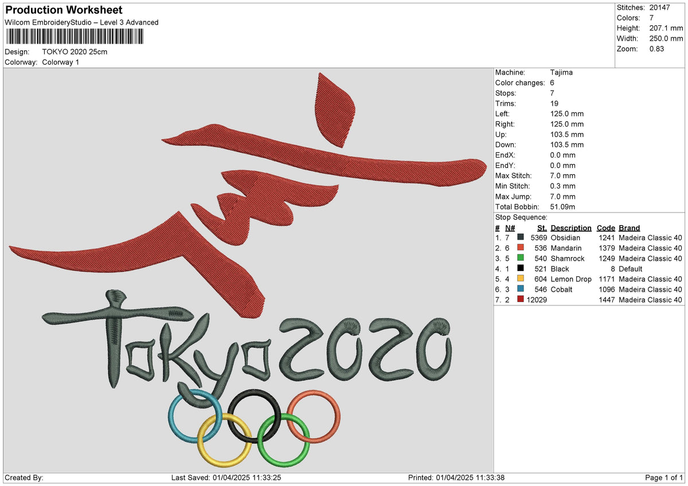Click the 'Printed: 01/04/2025 11:33:38' text
Viewport: 688px width, 486px height.
click(x=456, y=478)
